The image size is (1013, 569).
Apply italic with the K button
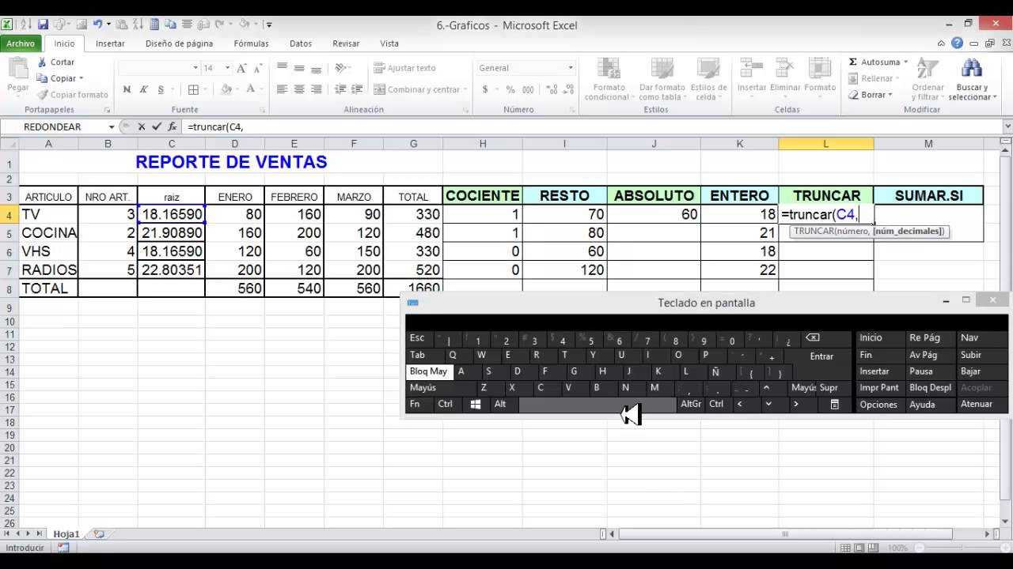click(144, 89)
